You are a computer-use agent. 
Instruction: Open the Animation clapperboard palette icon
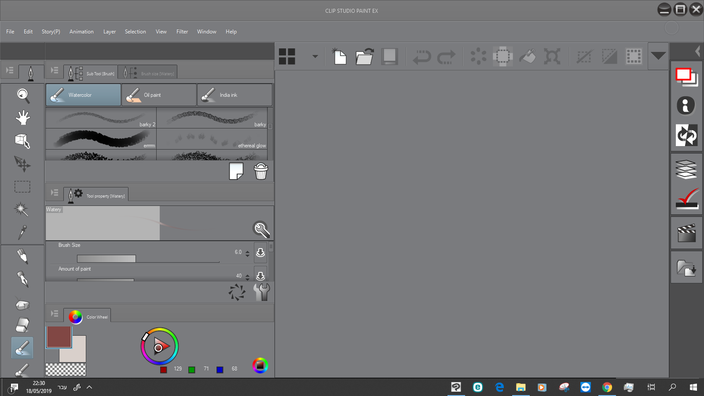tap(686, 233)
